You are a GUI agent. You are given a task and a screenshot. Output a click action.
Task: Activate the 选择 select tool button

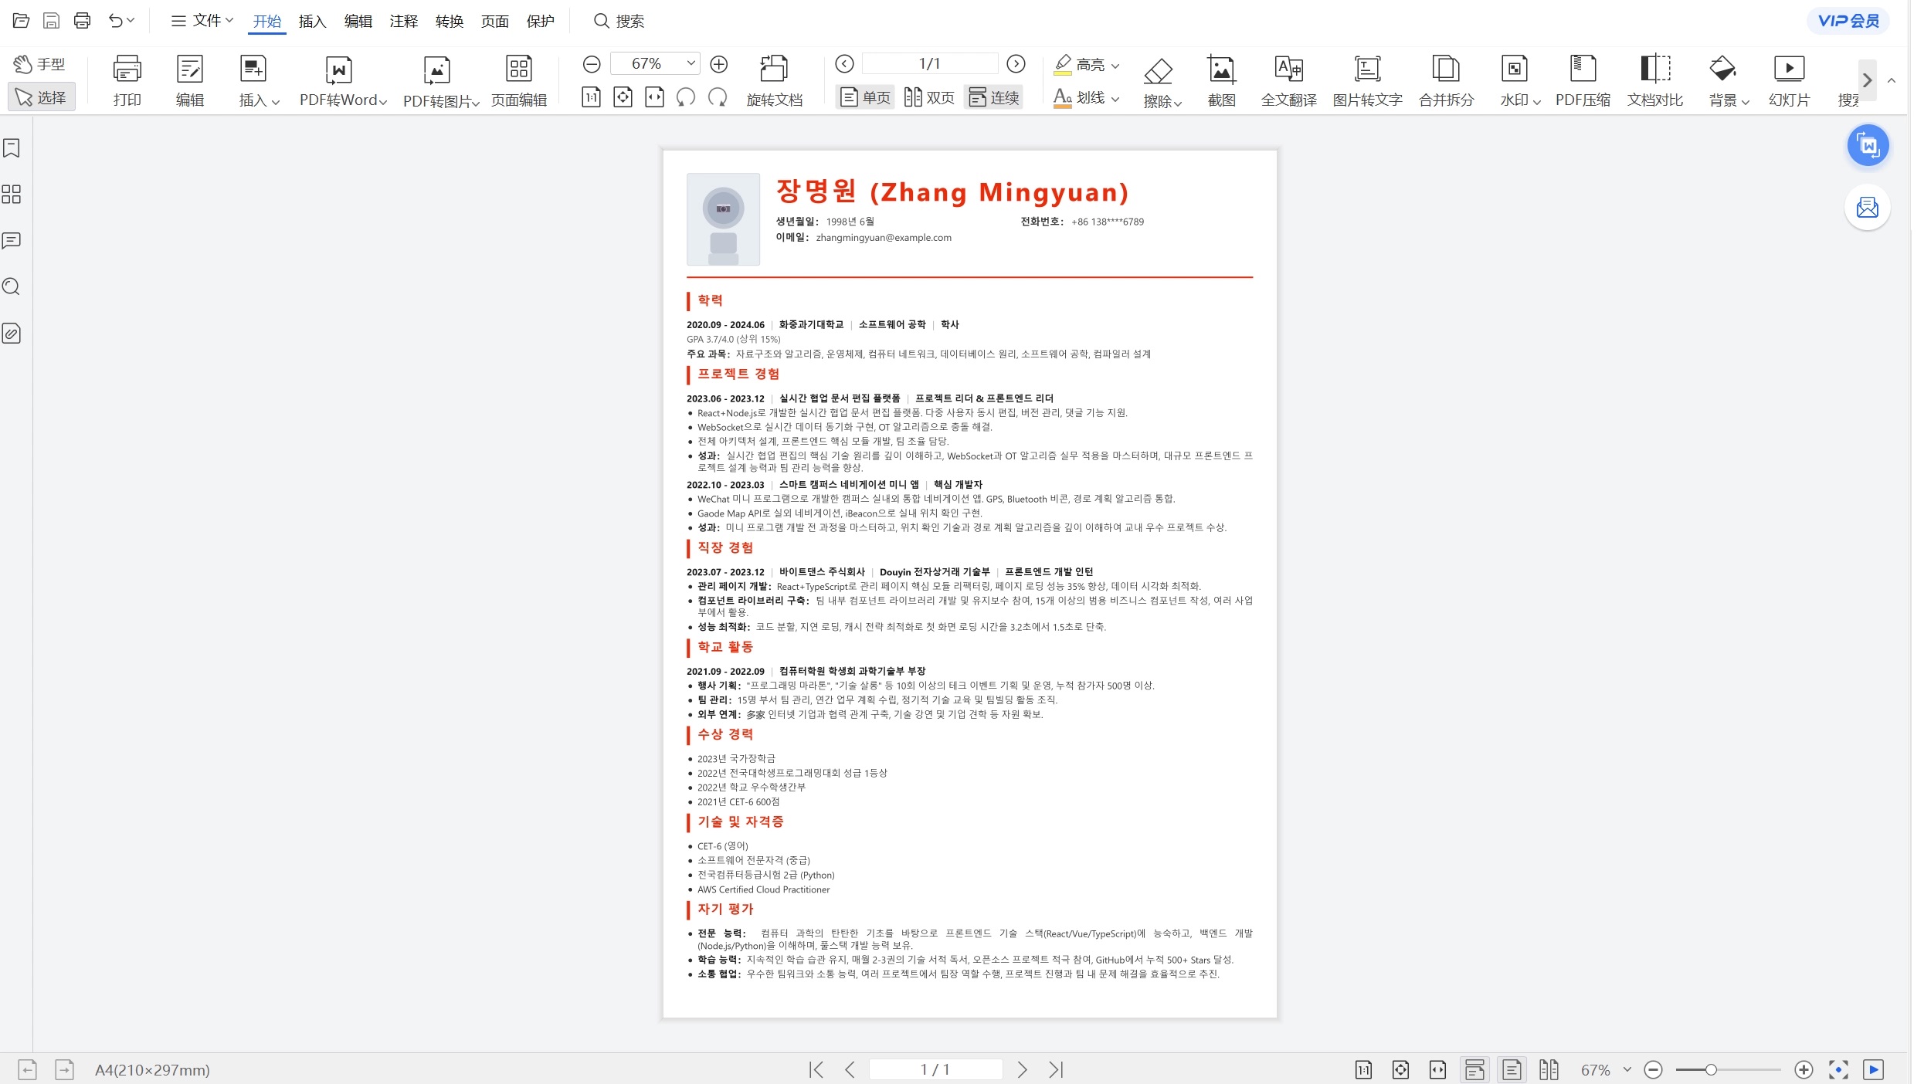point(42,97)
